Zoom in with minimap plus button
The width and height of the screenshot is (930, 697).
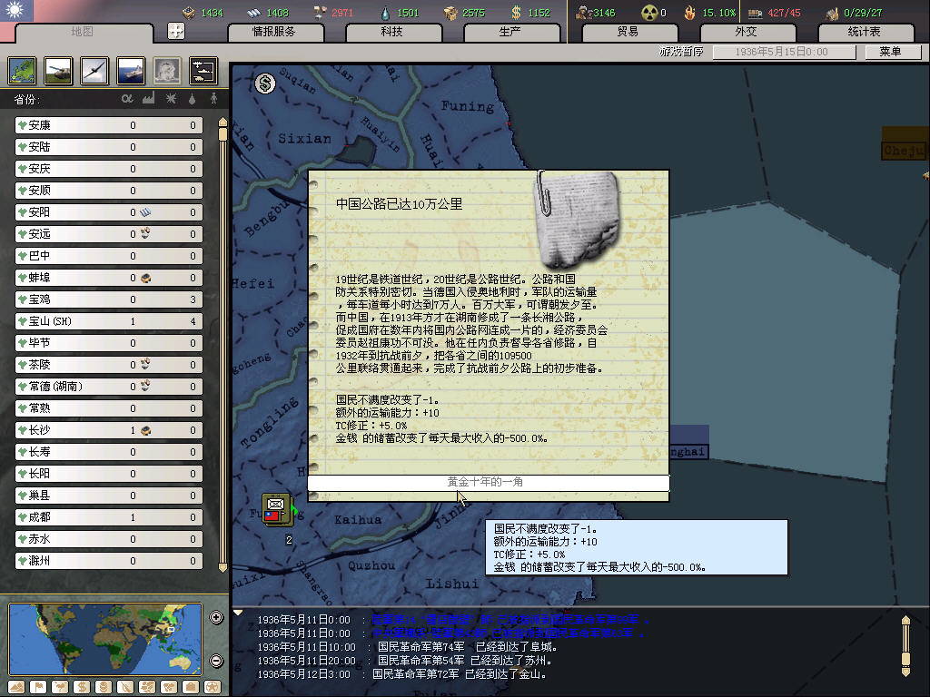pyautogui.click(x=216, y=618)
